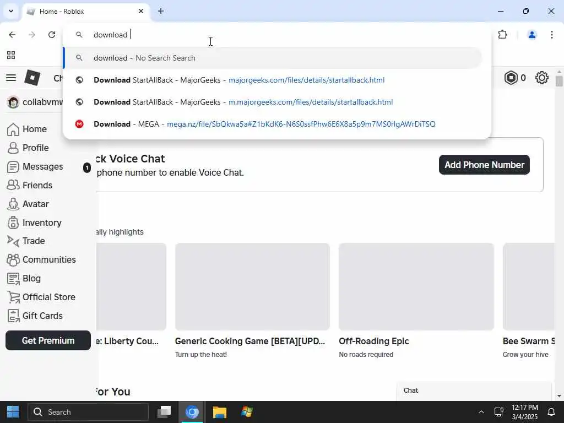Click the Generic Cooking Game title text
This screenshot has height=423, width=564.
[x=250, y=341]
